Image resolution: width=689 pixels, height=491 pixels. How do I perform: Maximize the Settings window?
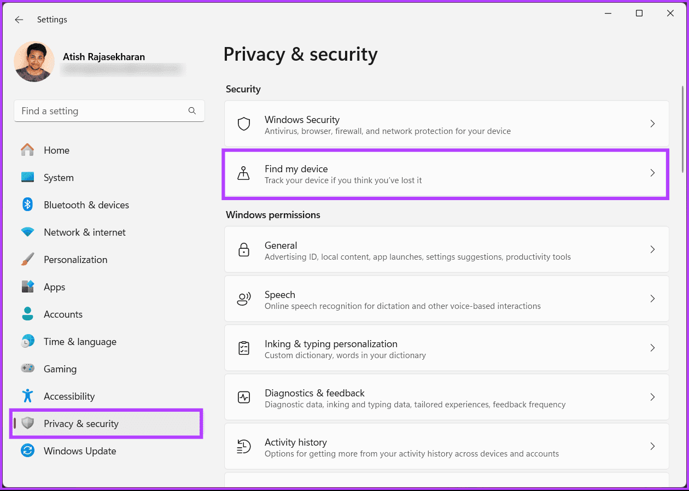[x=639, y=14]
